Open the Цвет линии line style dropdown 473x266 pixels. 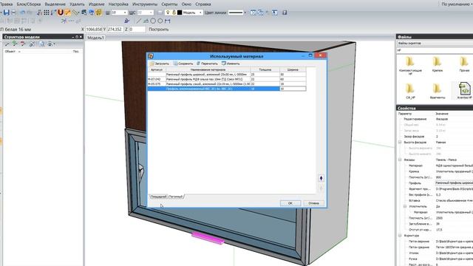(x=245, y=13)
